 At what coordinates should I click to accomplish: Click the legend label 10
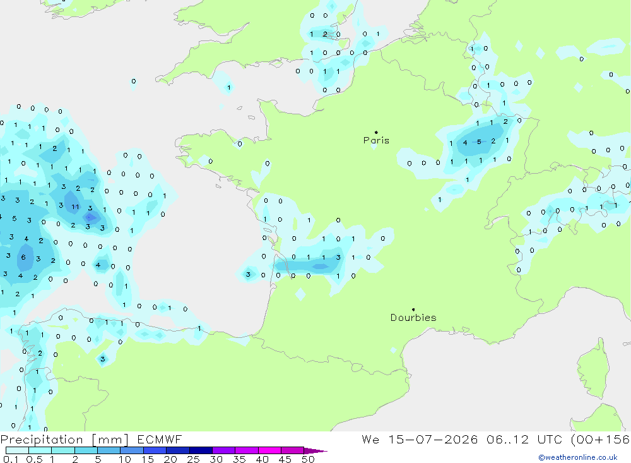(124, 459)
